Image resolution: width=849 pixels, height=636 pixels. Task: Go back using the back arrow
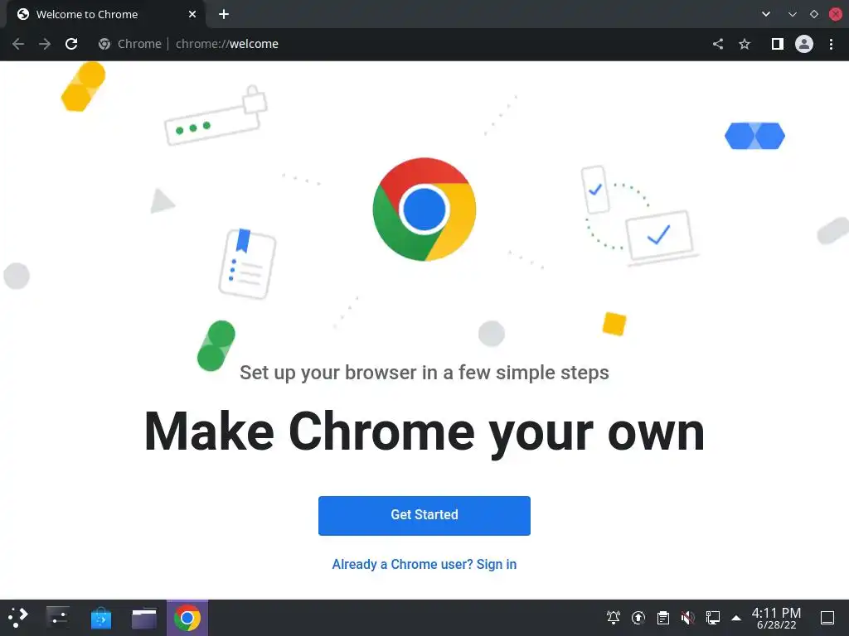click(x=18, y=44)
